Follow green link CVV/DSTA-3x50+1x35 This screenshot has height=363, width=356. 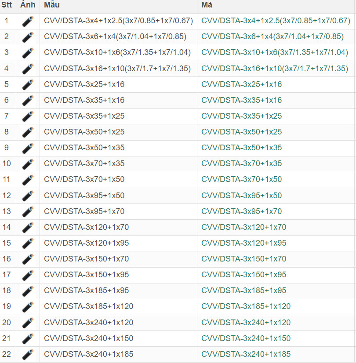coord(241,148)
